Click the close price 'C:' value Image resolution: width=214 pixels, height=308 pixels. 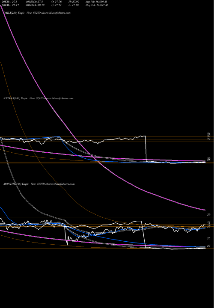[56, 5]
